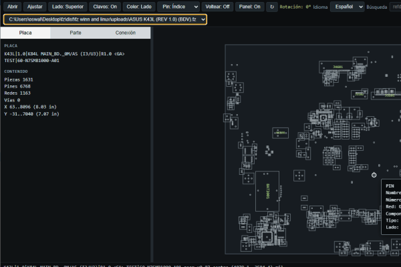Click the Rotación: 0° label

pos(295,7)
